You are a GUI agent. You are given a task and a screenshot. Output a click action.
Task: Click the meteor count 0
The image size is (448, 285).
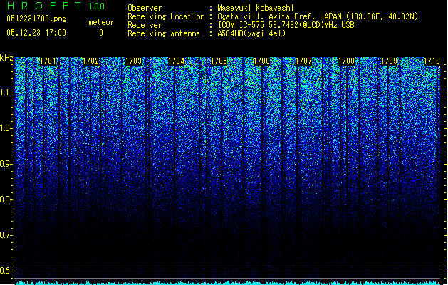101,33
